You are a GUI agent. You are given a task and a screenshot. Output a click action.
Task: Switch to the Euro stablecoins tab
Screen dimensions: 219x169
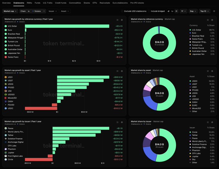tap(120, 3)
